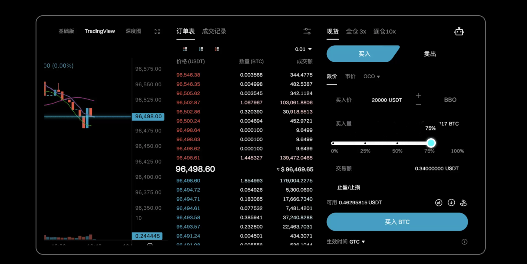
Task: Click bid price 96,491.24 in order book
Action: coord(188,236)
